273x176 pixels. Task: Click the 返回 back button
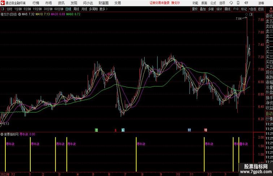261,9
